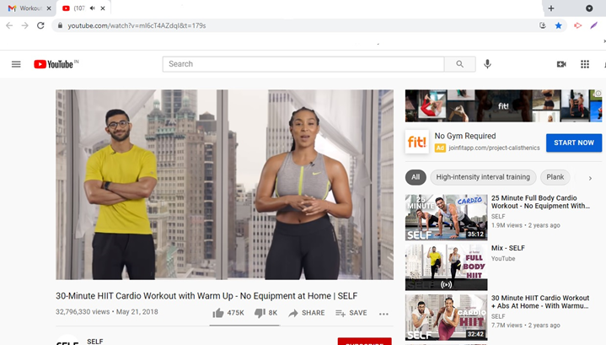Mute the YouTube tab audio icon
Screen dimensions: 606x345
[93, 8]
